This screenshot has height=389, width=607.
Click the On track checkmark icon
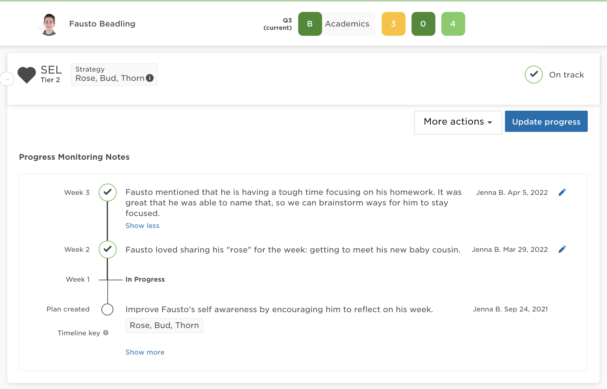[533, 75]
